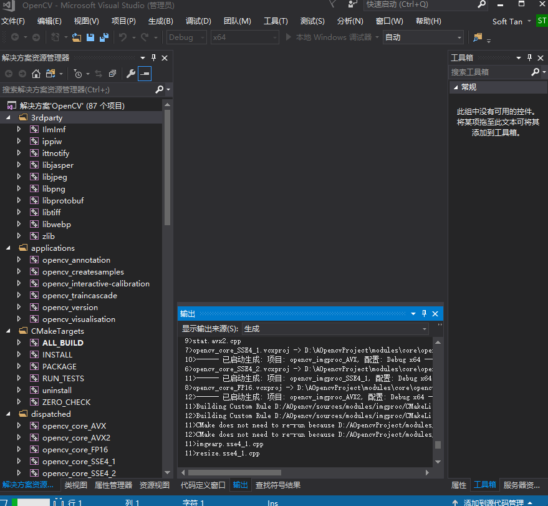Collapse the 常规 group in the toolbox
The width and height of the screenshot is (548, 506).
[456, 87]
